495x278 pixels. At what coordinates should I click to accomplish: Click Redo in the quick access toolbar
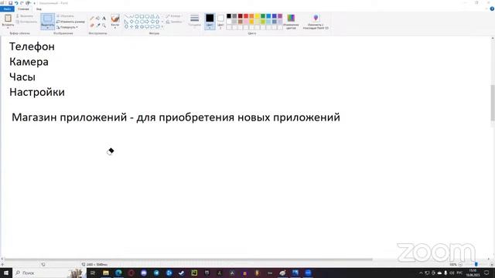pos(22,3)
